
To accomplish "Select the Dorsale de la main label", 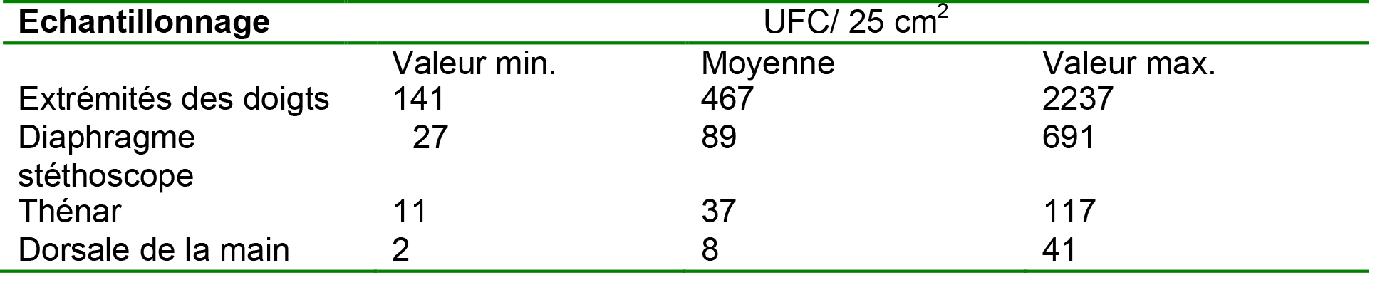I will [154, 250].
